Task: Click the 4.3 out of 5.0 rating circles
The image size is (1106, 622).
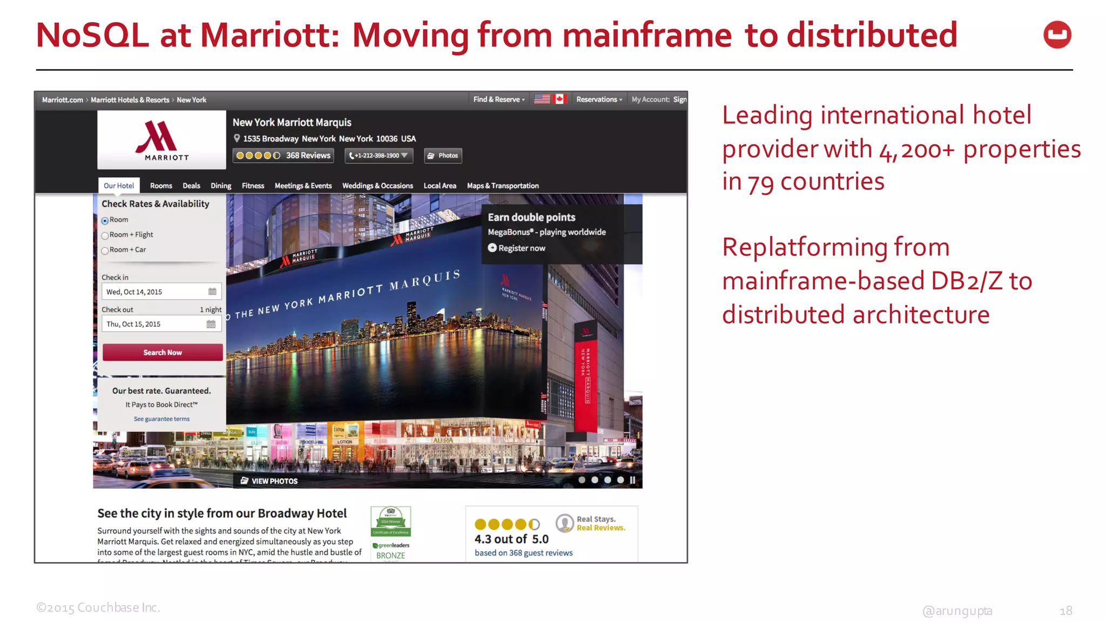Action: pos(507,524)
